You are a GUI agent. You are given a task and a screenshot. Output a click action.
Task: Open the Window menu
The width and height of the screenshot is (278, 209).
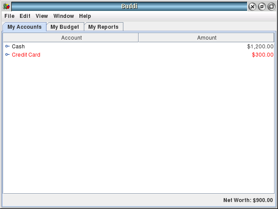(x=63, y=16)
